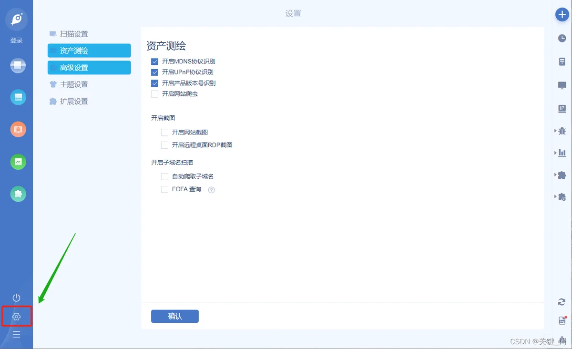The image size is (572, 349).
Task: Open the green report chart icon
Action: 18,162
